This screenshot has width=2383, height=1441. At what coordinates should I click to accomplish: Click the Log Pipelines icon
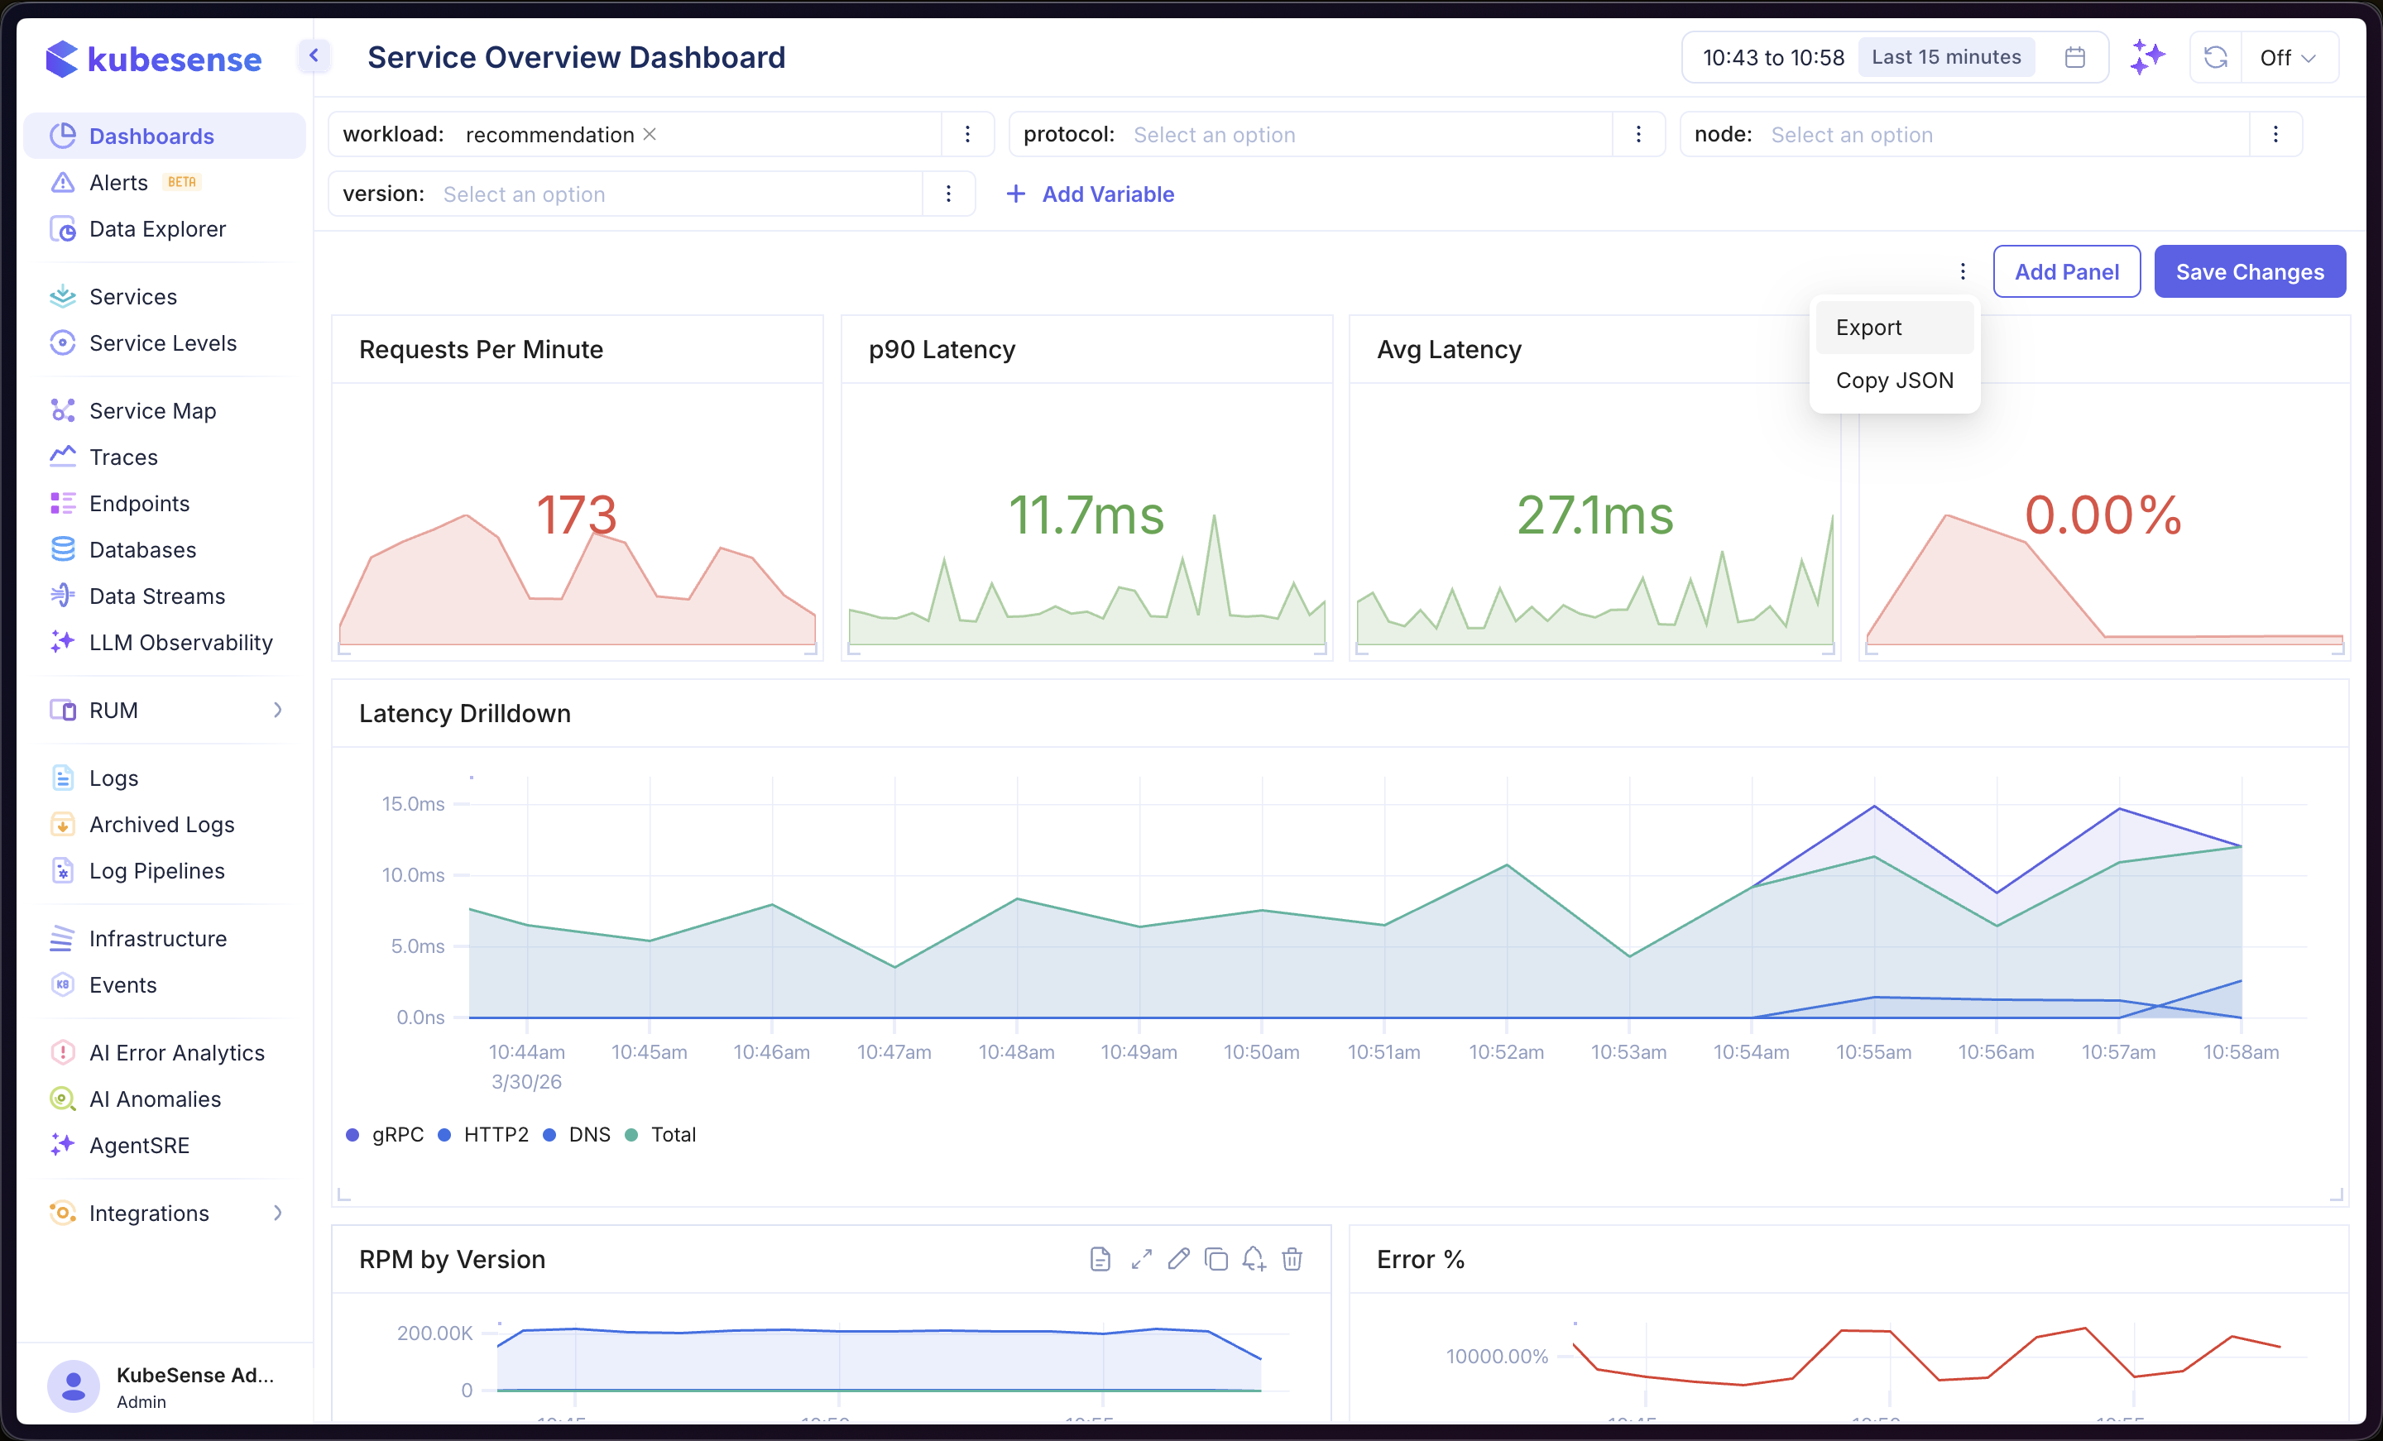pos(63,871)
